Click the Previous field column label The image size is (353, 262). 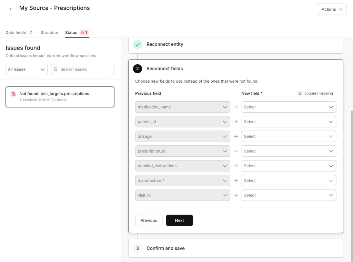pyautogui.click(x=148, y=93)
